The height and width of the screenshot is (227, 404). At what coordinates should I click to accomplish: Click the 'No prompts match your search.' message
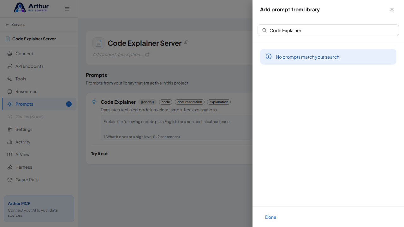pos(308,57)
